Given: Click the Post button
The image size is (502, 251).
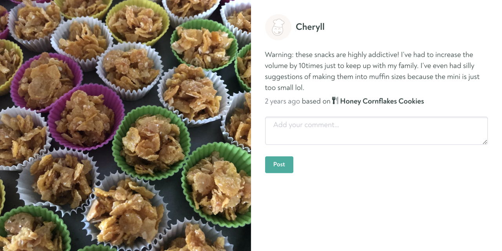Looking at the screenshot, I should tap(279, 165).
